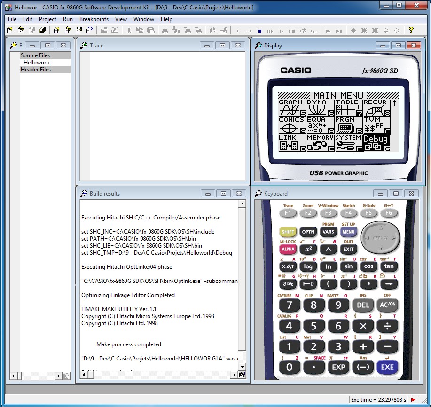Click the EXP key on calculator
Screen dimensions: 431x407
pyautogui.click(x=338, y=367)
